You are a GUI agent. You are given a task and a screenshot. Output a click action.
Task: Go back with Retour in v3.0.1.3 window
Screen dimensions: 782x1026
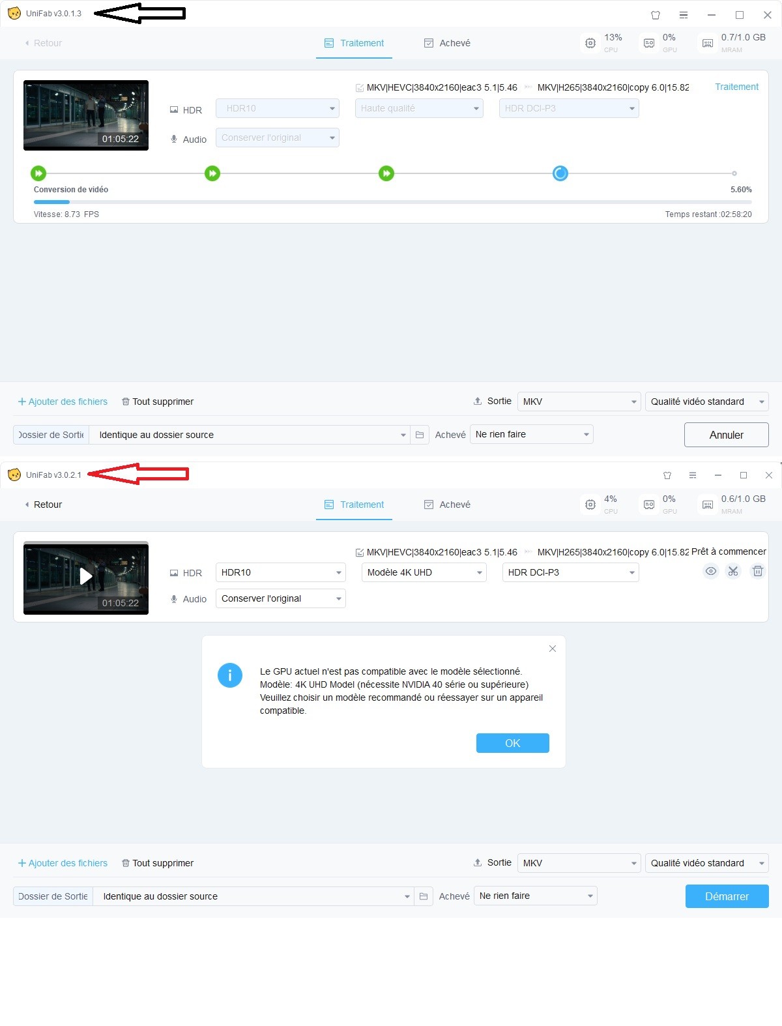coord(43,43)
